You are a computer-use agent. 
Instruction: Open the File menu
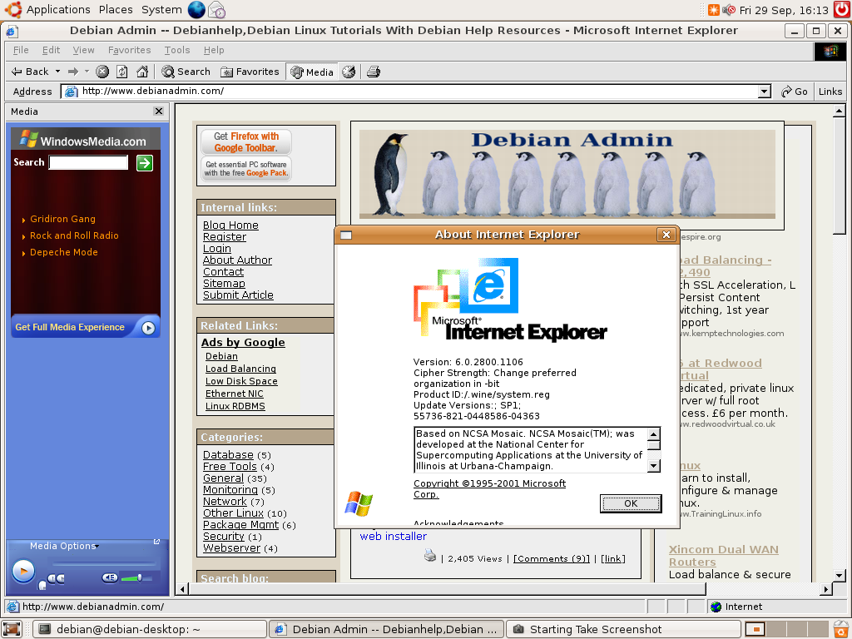(21, 50)
